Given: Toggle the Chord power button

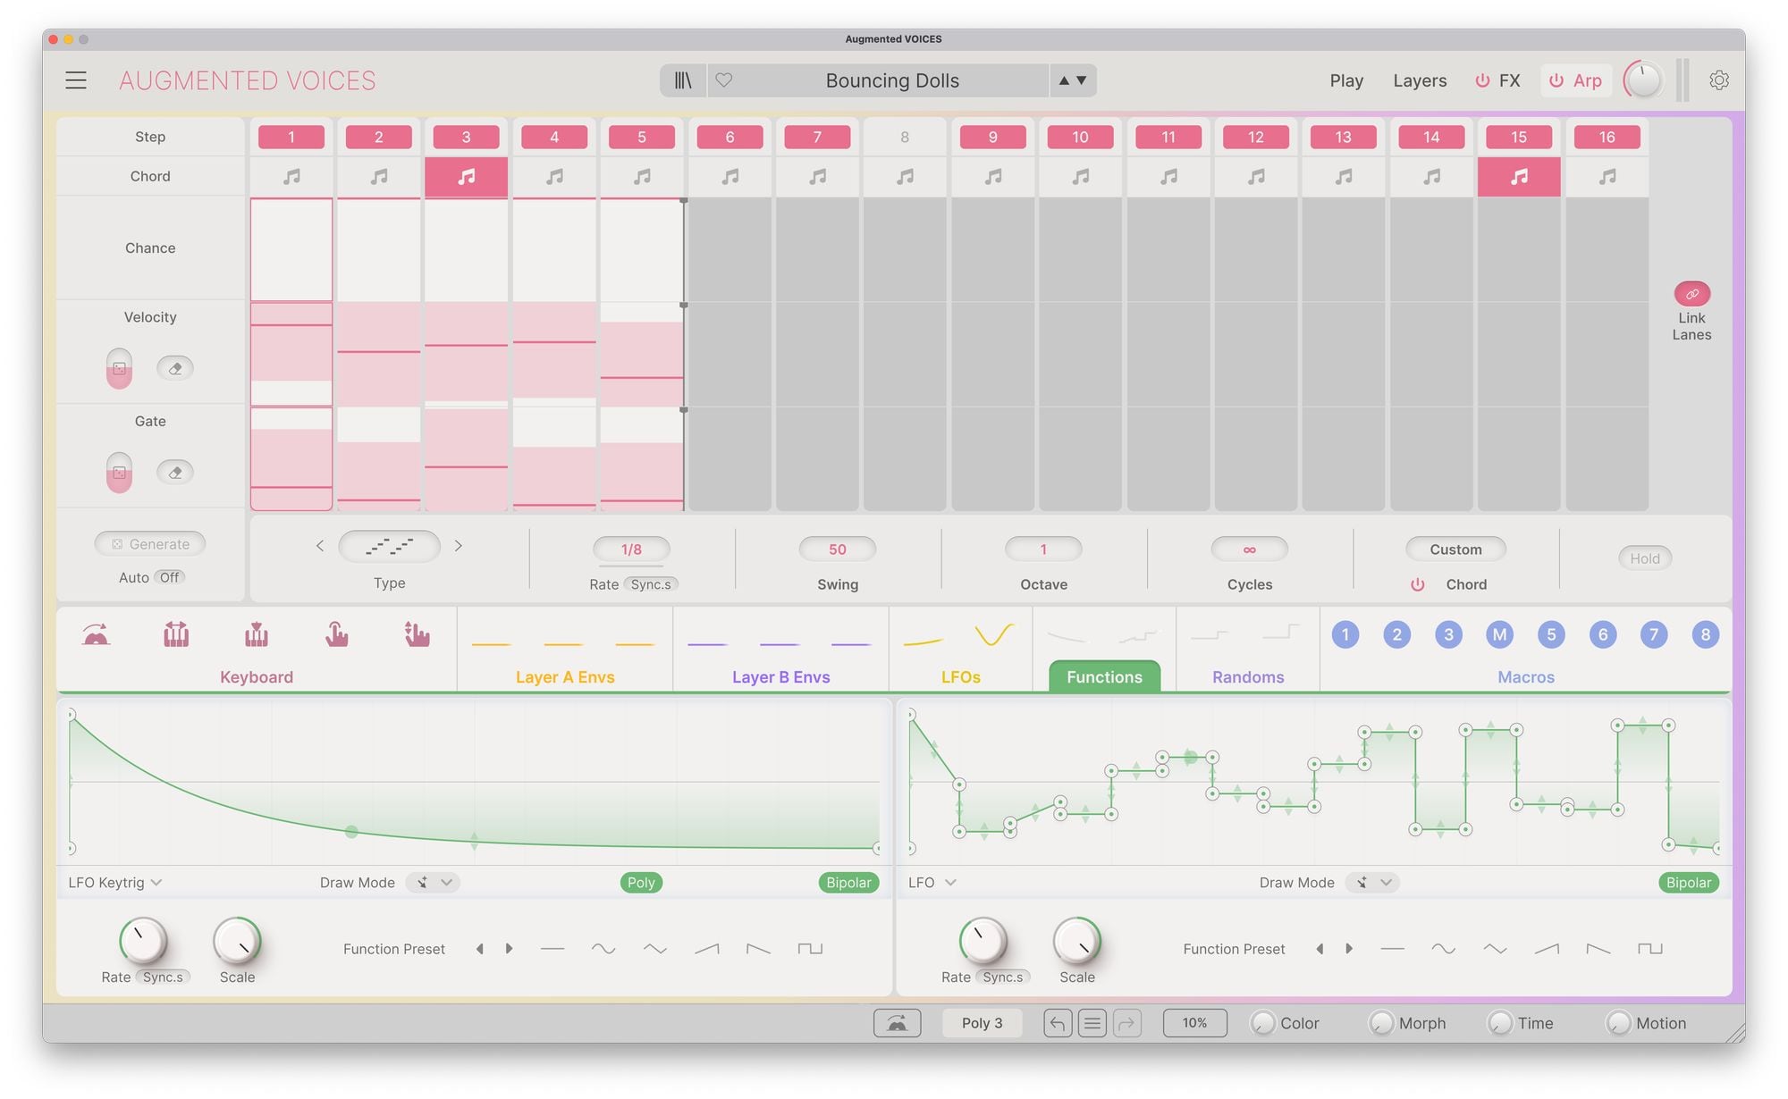Looking at the screenshot, I should 1417,584.
